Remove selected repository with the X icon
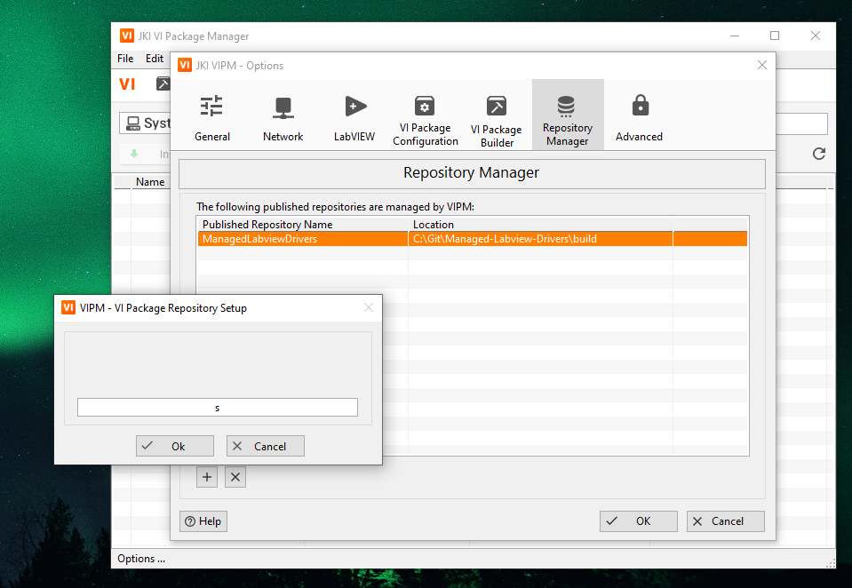Viewport: 852px width, 588px height. 235,477
